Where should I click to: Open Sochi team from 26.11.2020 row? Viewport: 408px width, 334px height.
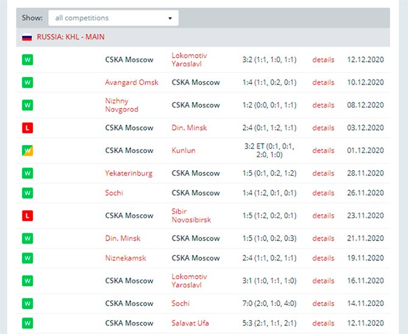pyautogui.click(x=114, y=193)
